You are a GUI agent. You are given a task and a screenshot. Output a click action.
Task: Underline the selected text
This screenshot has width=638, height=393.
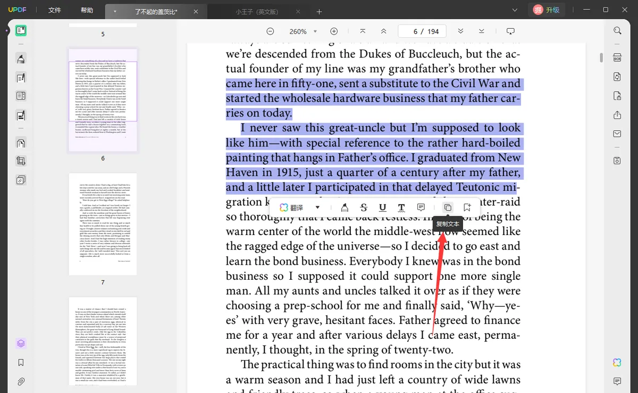(382, 207)
